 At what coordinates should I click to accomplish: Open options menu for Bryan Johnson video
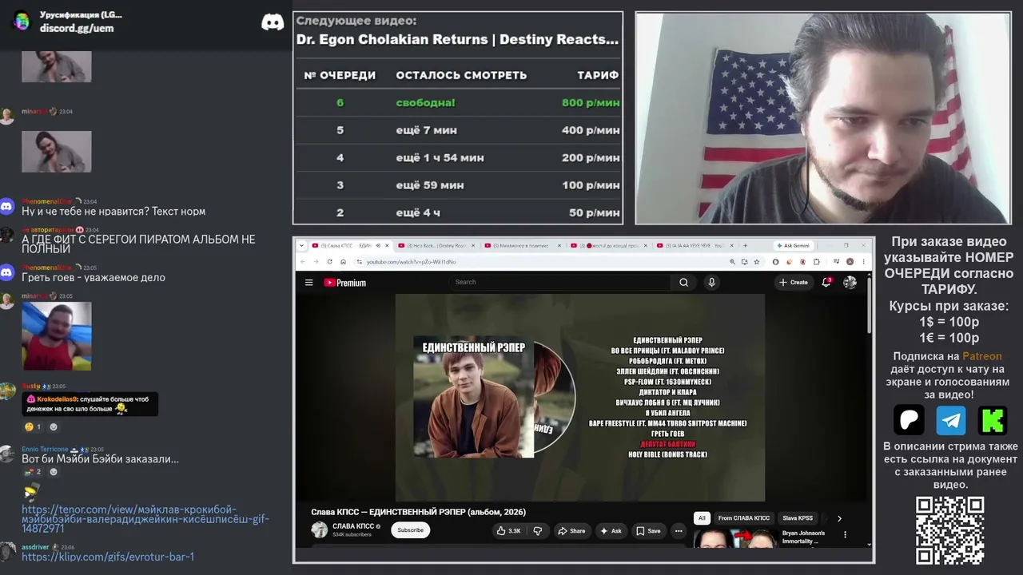click(845, 534)
